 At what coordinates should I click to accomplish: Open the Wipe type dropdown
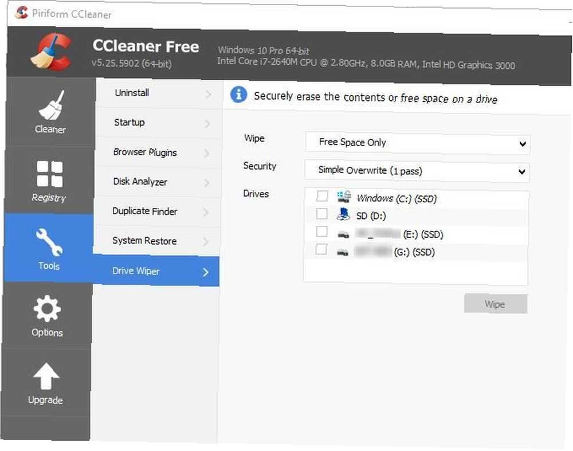418,143
